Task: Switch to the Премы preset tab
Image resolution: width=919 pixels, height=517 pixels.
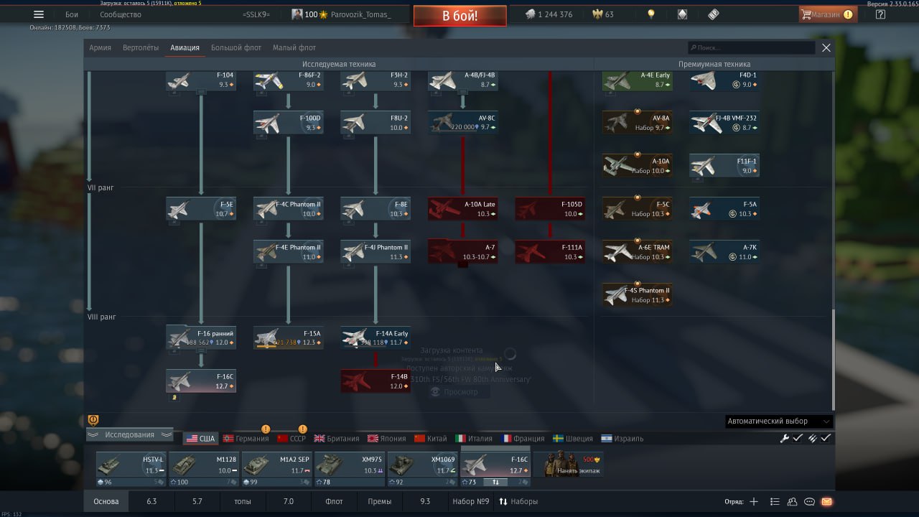Action: (380, 501)
